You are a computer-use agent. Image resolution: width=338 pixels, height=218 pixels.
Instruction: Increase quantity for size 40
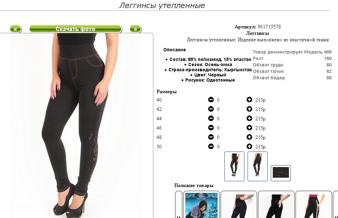point(249,100)
